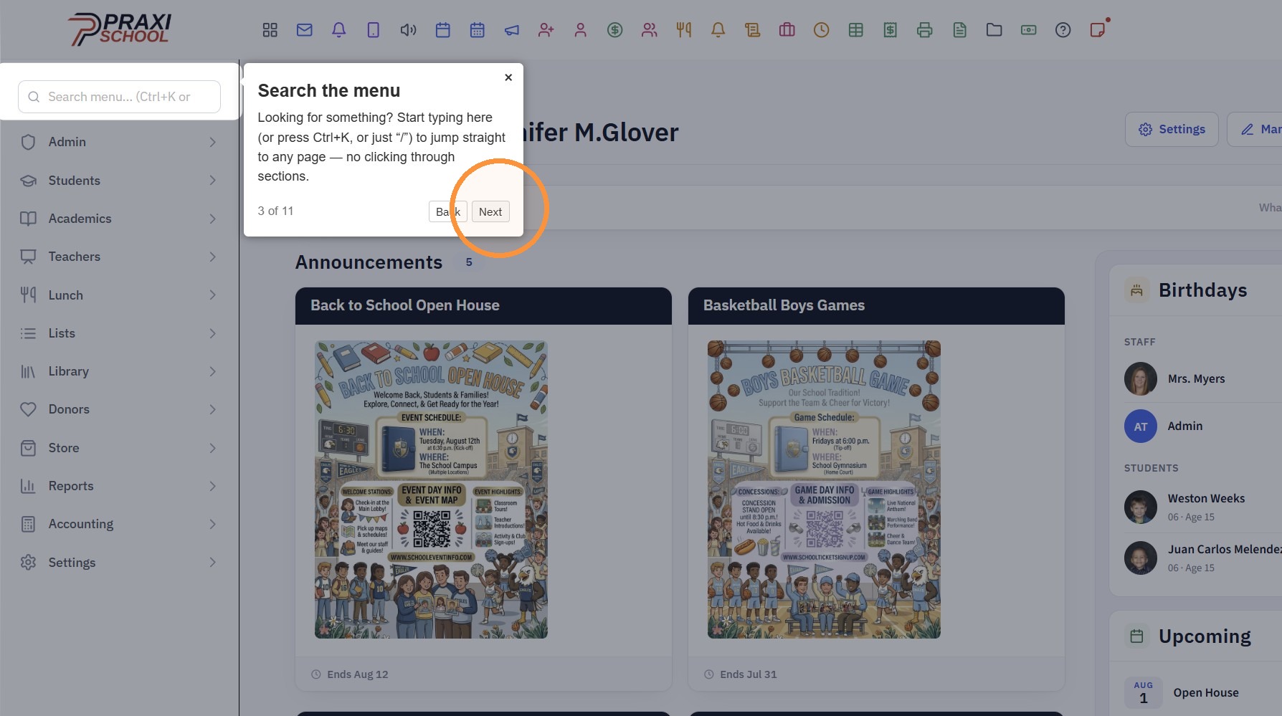Select Accounting in the sidebar menu

click(x=119, y=524)
